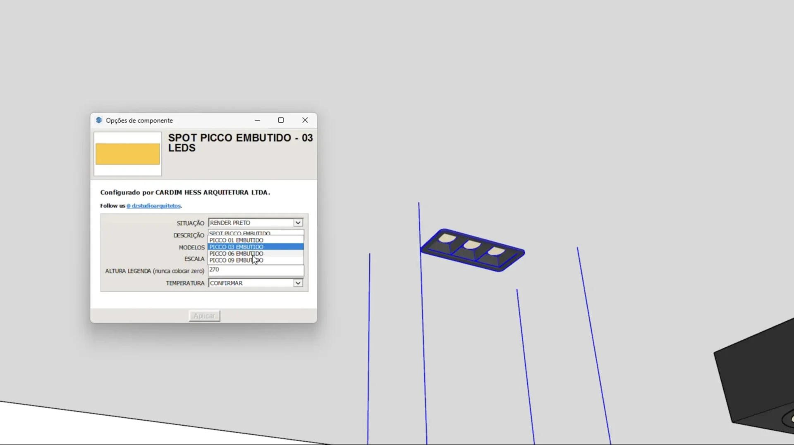
Task: Choose the highlighted PICCO 03 EMBUTIDO option
Action: 236,247
